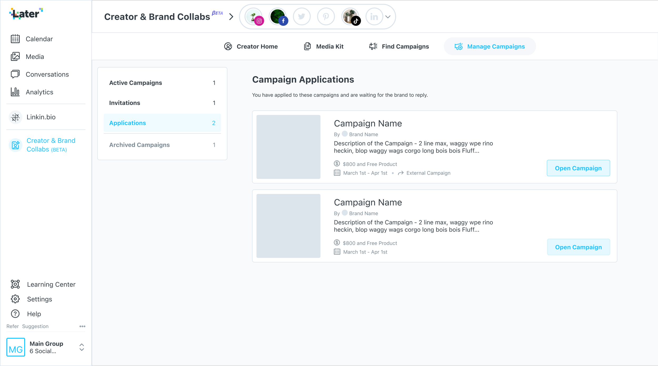Toggle the Facebook profile avatar
This screenshot has height=366, width=658.
(278, 17)
